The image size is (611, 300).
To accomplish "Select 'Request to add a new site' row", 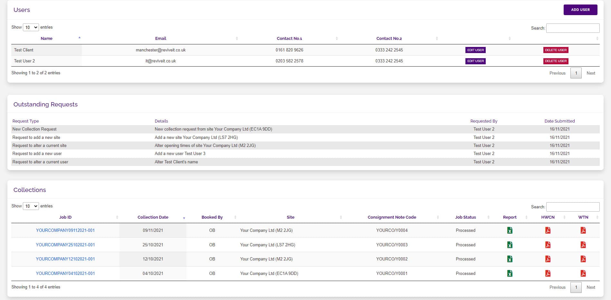I will tap(305, 137).
